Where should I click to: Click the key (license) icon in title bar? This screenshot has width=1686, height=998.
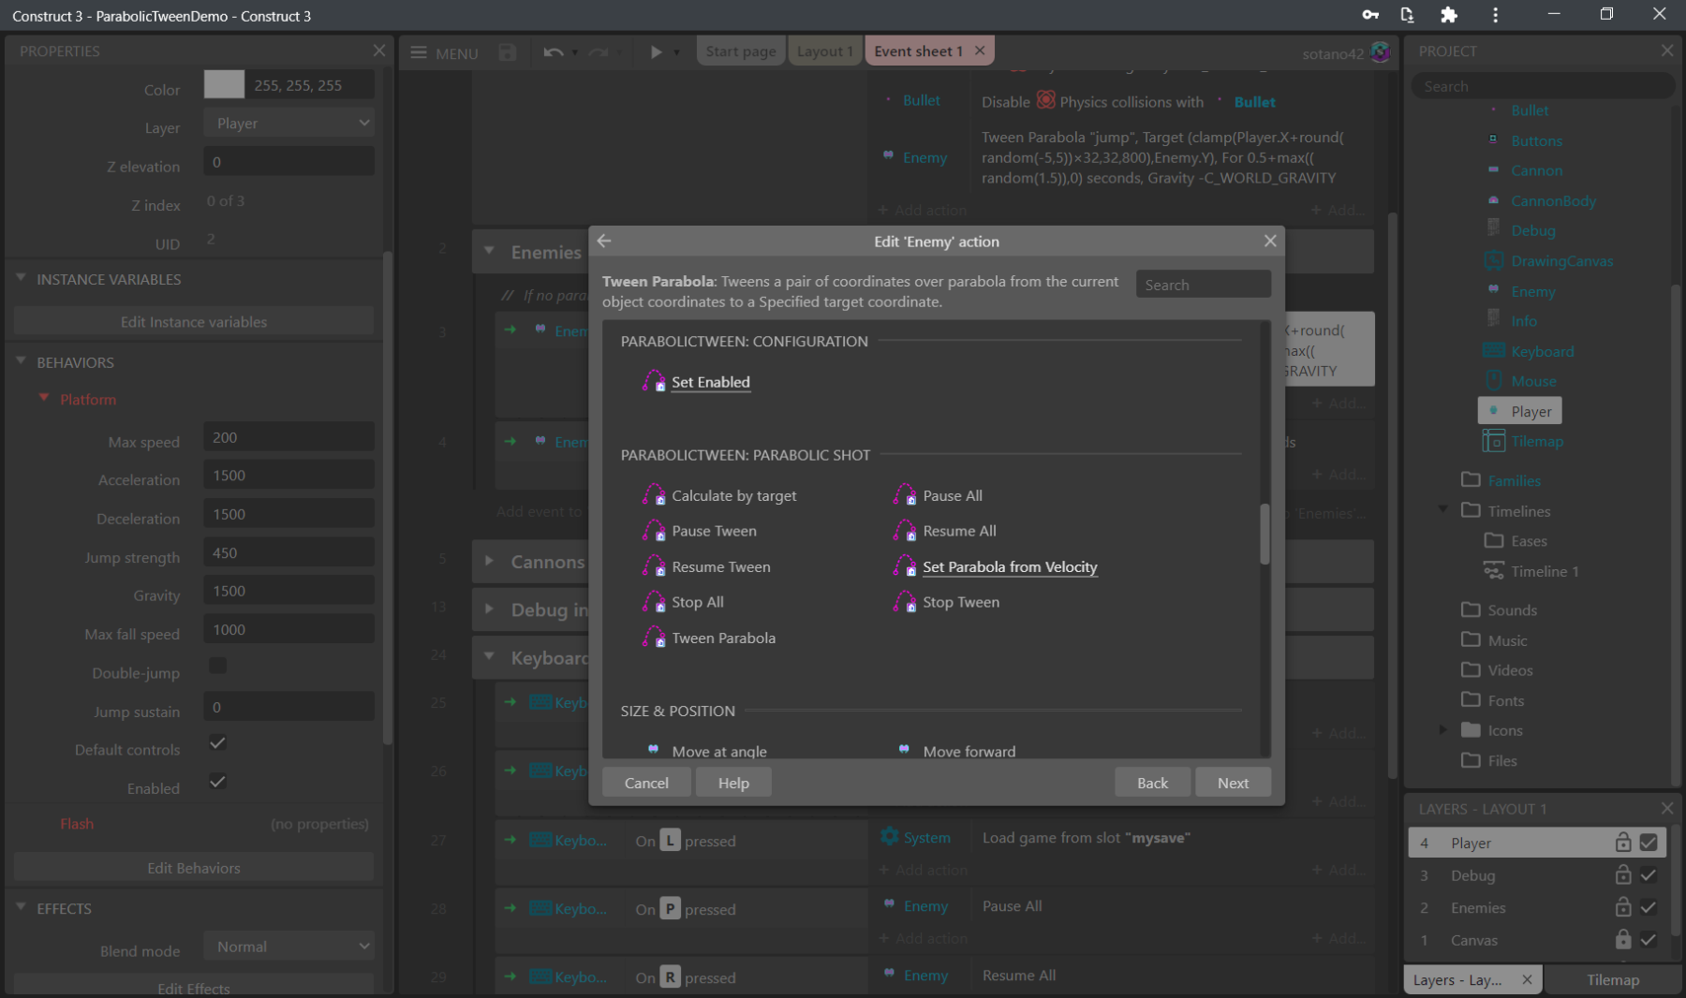[1370, 15]
